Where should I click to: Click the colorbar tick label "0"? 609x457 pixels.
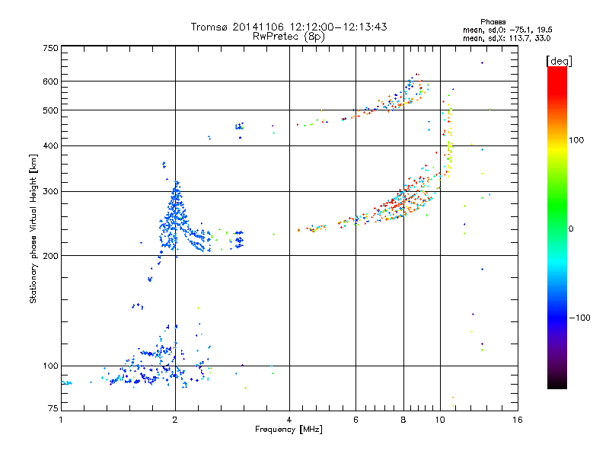point(571,229)
